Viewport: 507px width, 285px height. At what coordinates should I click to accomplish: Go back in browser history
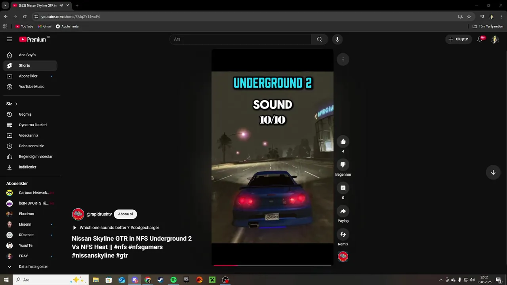click(6, 17)
